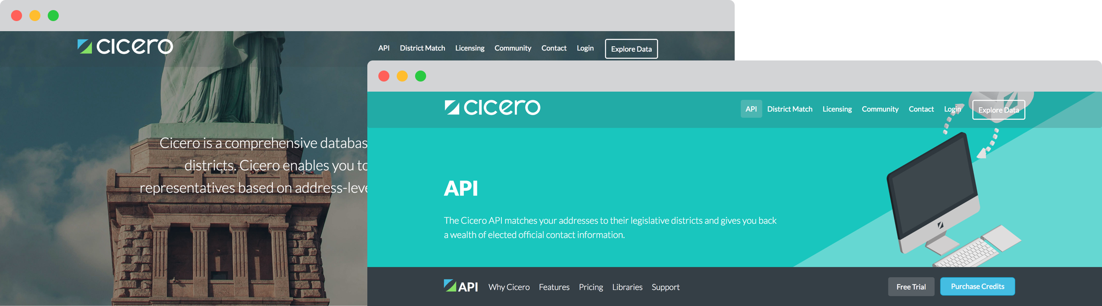Open Community in the back window nav

[x=513, y=48]
